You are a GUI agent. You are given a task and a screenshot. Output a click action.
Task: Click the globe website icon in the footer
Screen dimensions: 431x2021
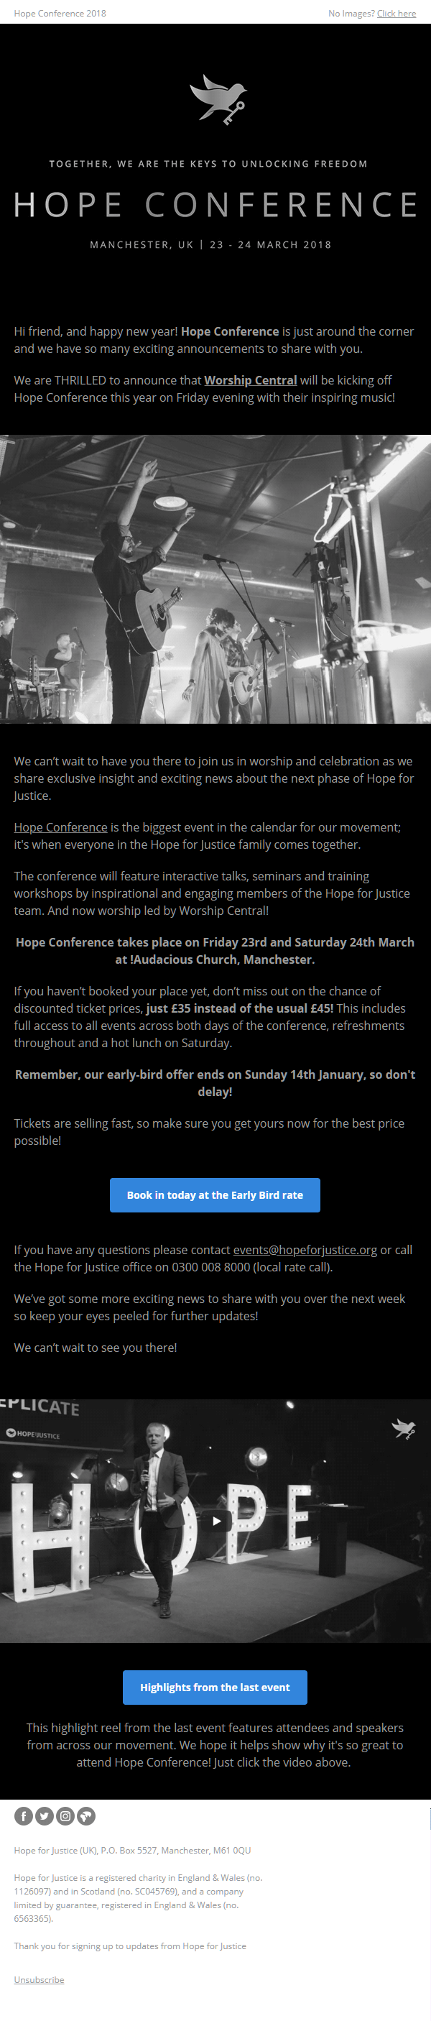pos(85,1816)
